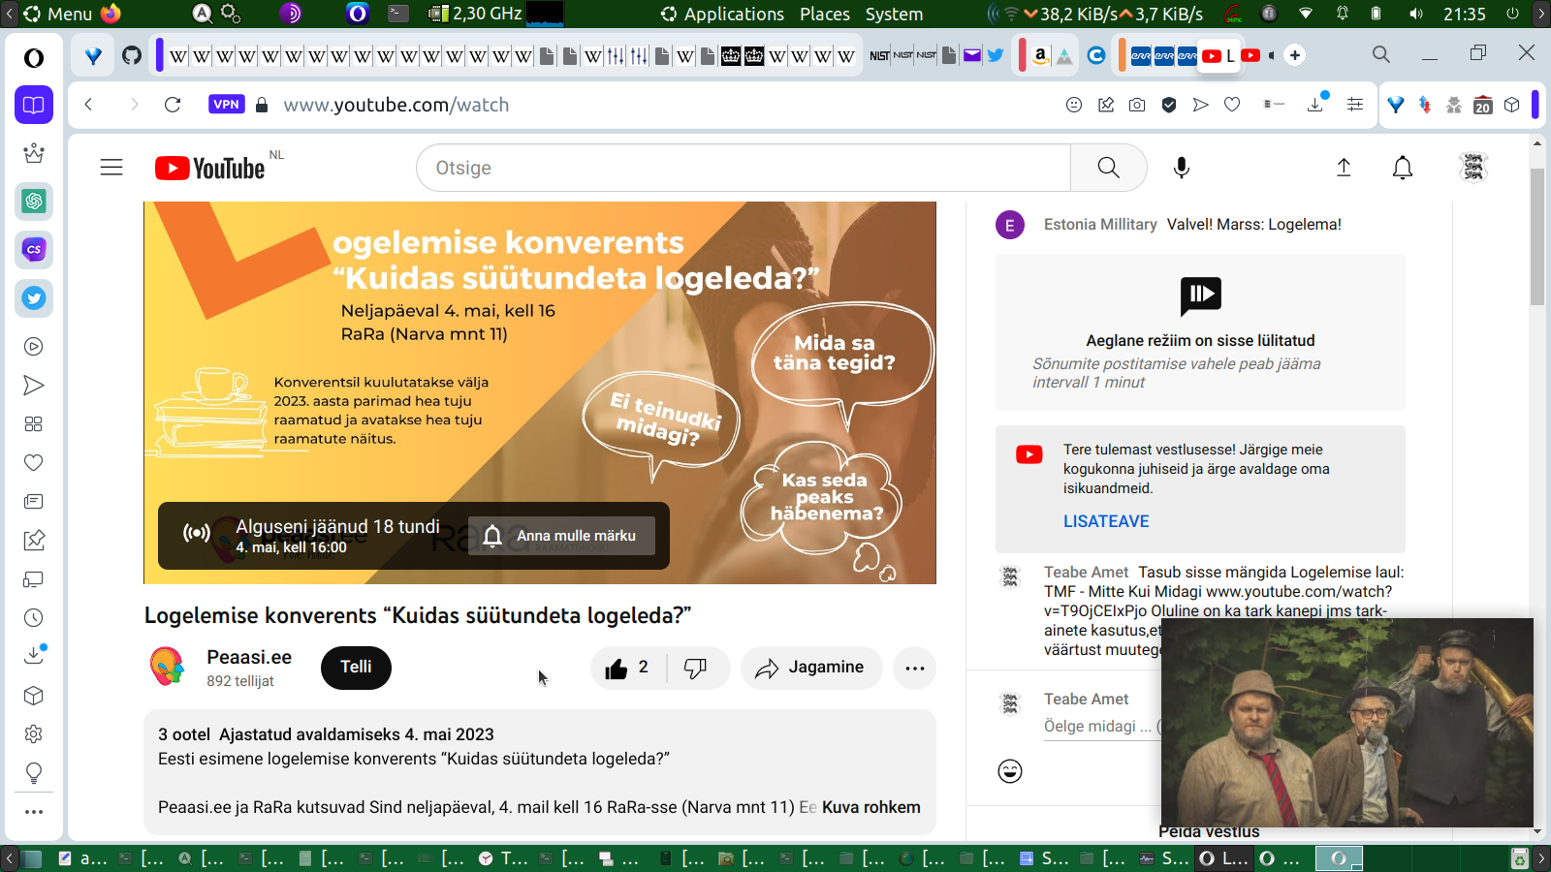Click the LISATEAVE link in chat
The image size is (1551, 872).
tap(1105, 521)
